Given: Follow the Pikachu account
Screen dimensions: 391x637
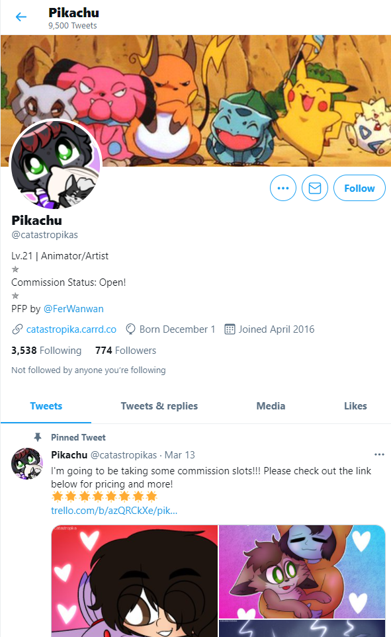Looking at the screenshot, I should tap(359, 188).
